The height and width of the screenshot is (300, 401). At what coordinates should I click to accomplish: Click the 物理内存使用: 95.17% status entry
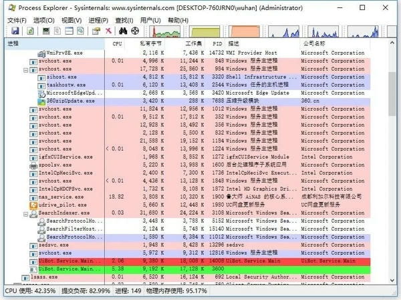pos(176,291)
